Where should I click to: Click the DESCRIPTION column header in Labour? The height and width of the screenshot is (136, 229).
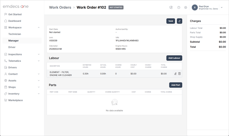point(55,66)
